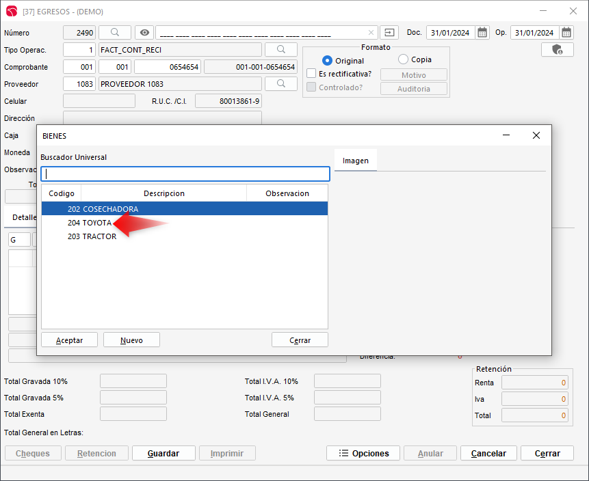Viewport: 589px width, 481px height.
Task: Focus the Buscador Universal search field
Action: [185, 174]
